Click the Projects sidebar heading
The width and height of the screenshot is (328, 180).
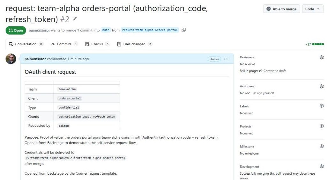point(245,126)
